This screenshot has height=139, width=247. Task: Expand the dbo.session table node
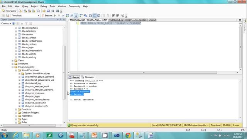pos(16,34)
